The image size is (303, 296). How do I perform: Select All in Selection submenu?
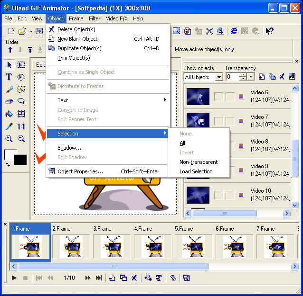[x=199, y=143]
